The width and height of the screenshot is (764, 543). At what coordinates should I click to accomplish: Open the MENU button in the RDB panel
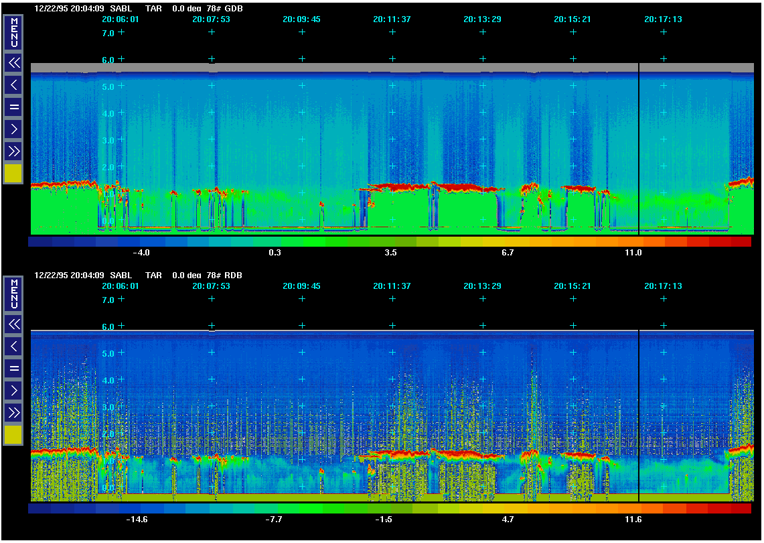coord(13,294)
